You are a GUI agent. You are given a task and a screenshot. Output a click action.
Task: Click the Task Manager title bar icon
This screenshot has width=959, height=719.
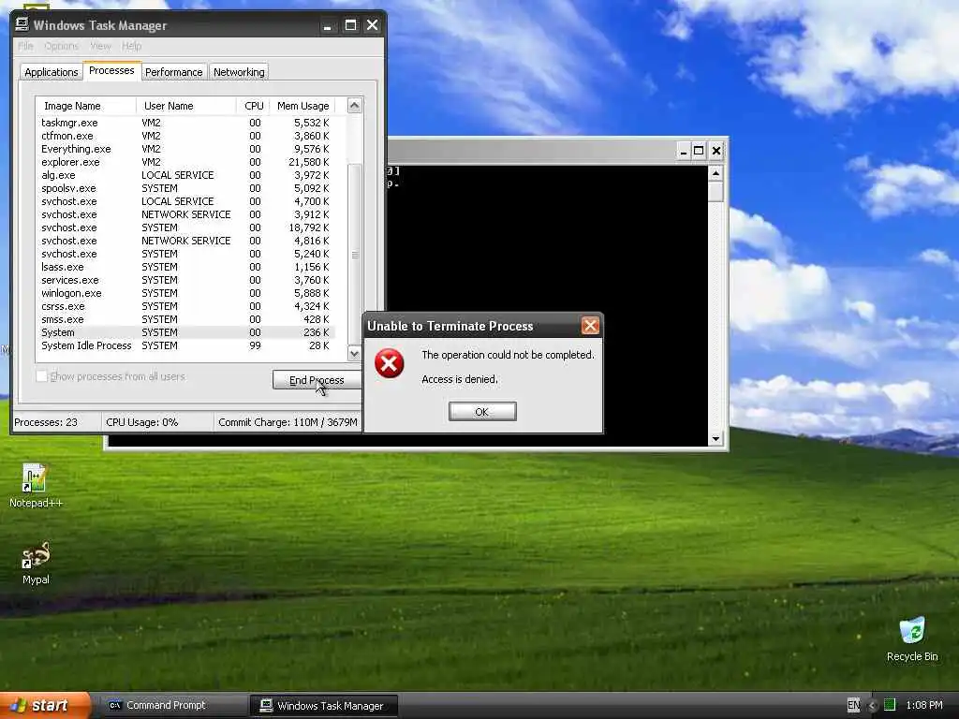(x=22, y=24)
